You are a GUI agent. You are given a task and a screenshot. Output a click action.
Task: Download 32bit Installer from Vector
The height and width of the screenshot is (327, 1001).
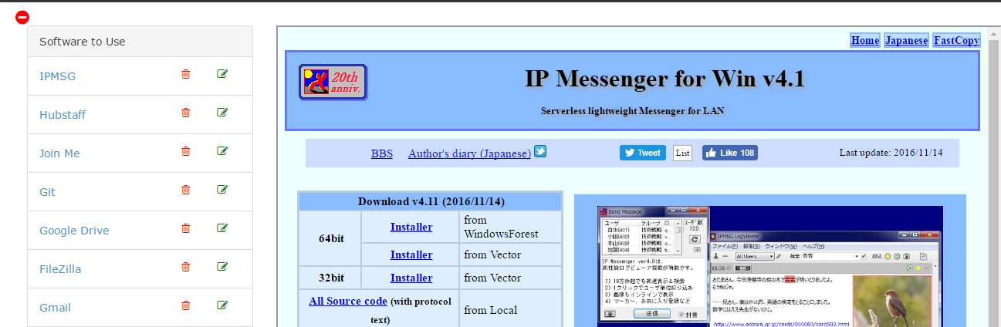pyautogui.click(x=411, y=278)
